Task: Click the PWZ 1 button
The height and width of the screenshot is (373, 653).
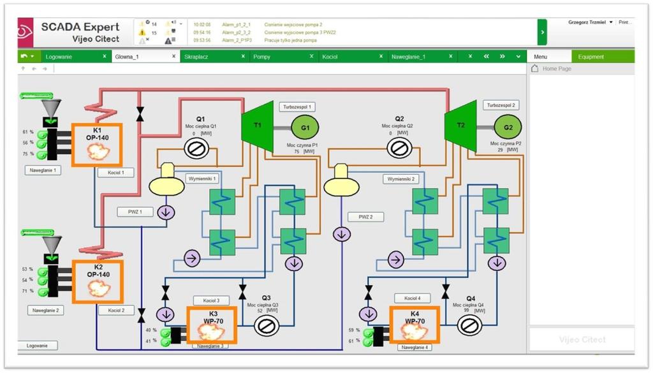Action: [x=135, y=212]
